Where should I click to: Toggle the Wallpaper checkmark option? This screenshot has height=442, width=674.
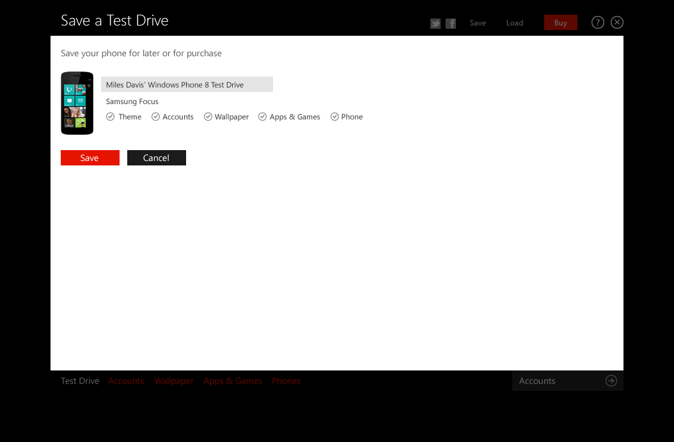pos(208,117)
